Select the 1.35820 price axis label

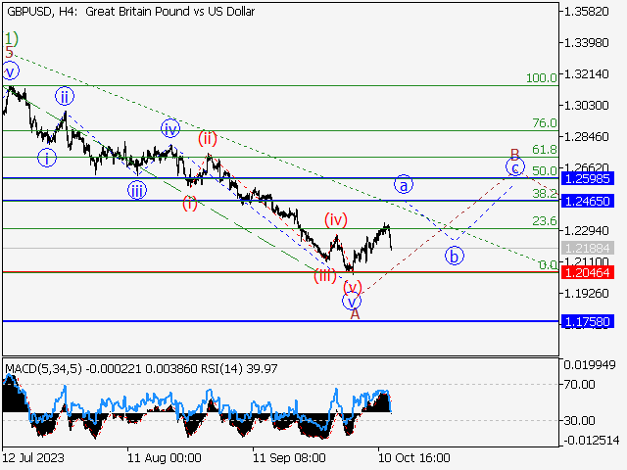pyautogui.click(x=586, y=11)
